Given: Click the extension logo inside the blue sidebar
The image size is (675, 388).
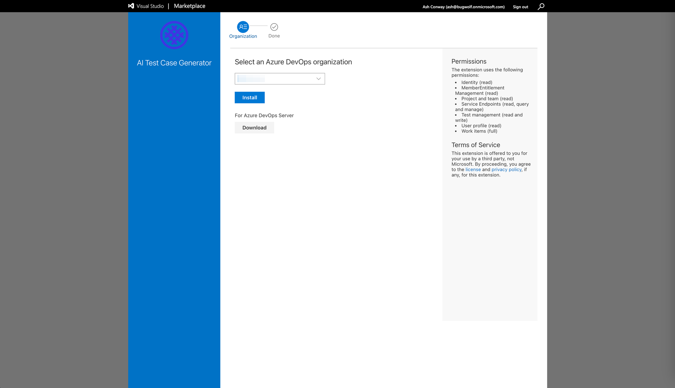Looking at the screenshot, I should coord(174,35).
